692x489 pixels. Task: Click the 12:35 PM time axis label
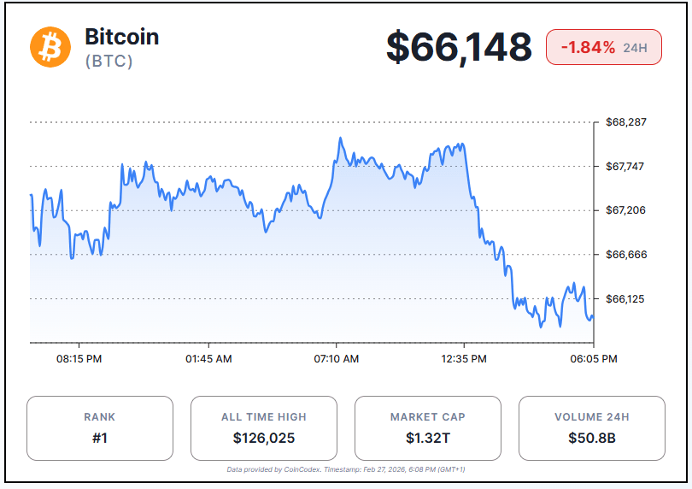(x=465, y=359)
